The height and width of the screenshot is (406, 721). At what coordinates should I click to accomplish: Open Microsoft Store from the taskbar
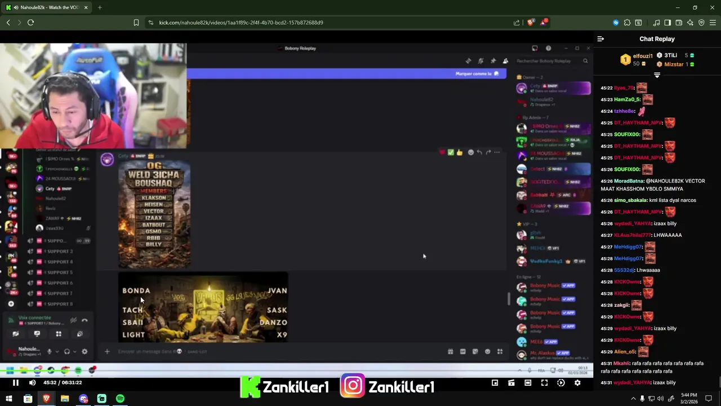pyautogui.click(x=28, y=399)
